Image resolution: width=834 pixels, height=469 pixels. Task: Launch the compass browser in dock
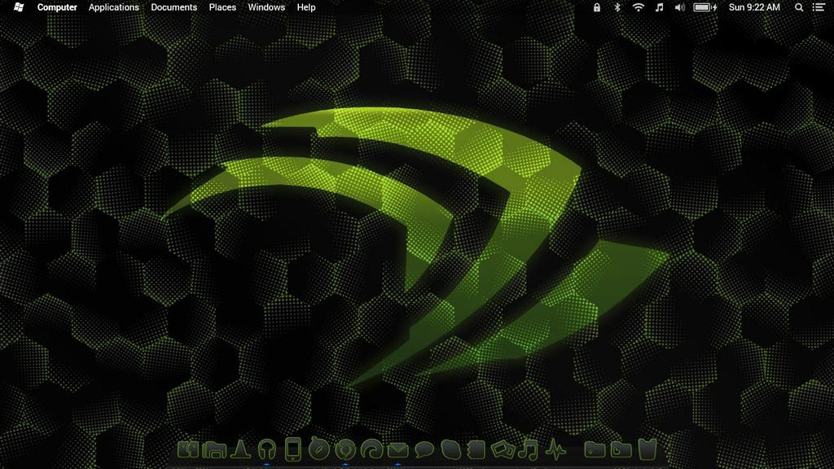319,449
